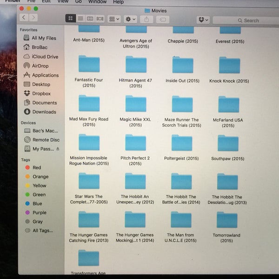
Task: Go forward with the right arrow
Action: coord(33,18)
